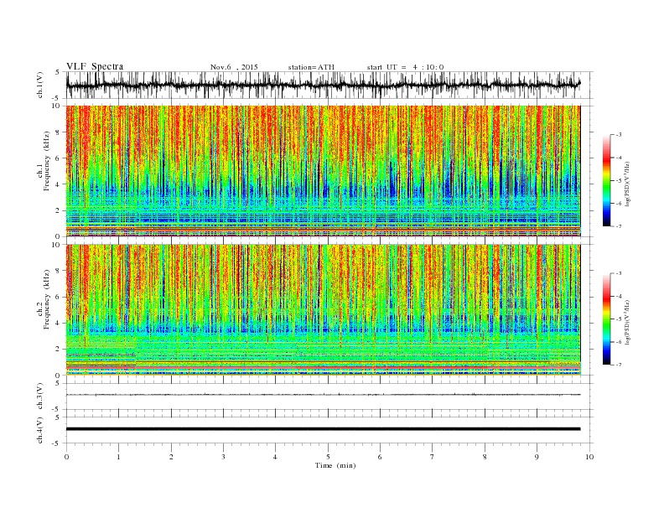Click the "-7" label on lower colorbar

click(x=618, y=365)
